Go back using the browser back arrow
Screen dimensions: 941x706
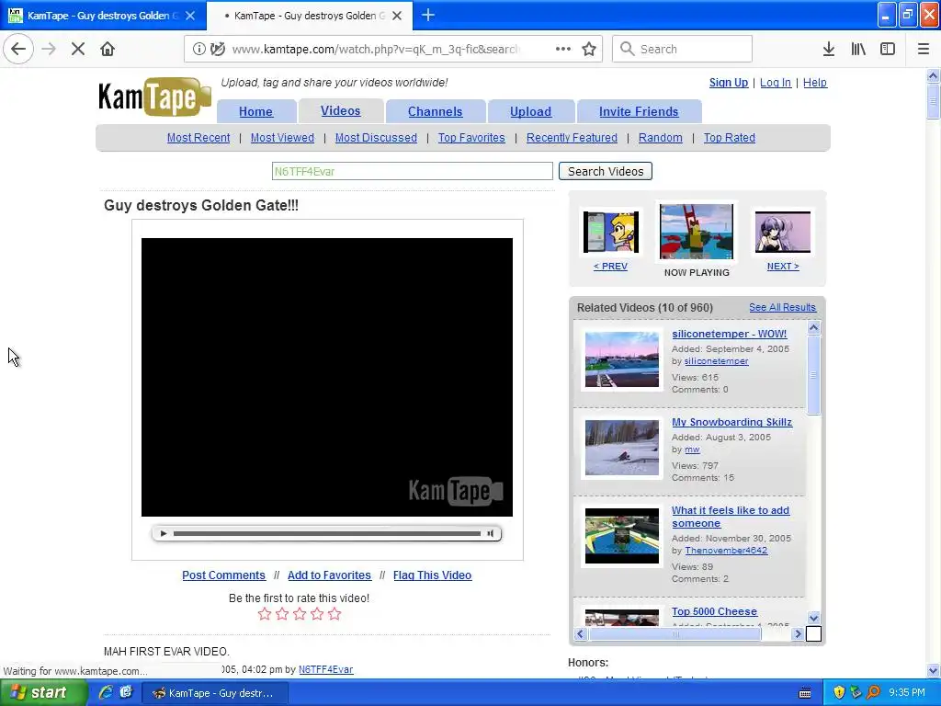18,49
